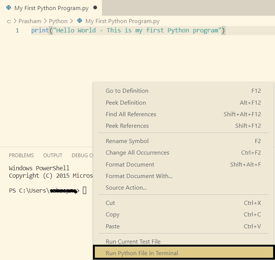The height and width of the screenshot is (260, 275).
Task: Click Run Current Test File
Action: click(x=133, y=242)
